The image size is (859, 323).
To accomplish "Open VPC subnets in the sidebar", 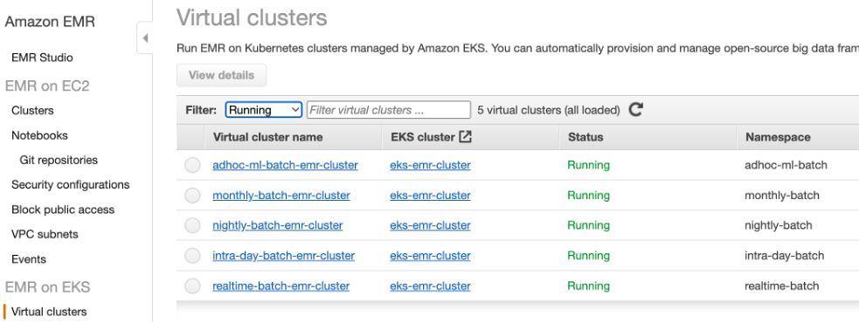I will coord(45,234).
